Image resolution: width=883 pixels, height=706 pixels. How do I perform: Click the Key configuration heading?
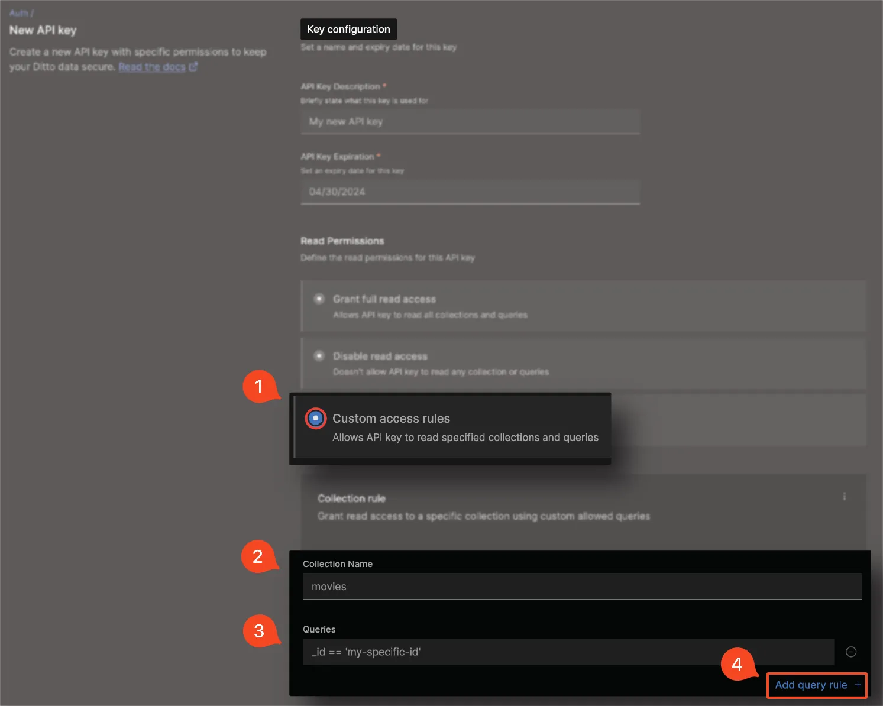click(x=348, y=29)
